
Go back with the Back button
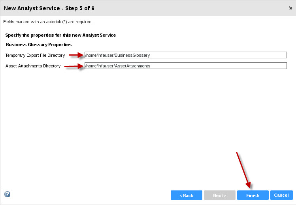[x=186, y=195]
